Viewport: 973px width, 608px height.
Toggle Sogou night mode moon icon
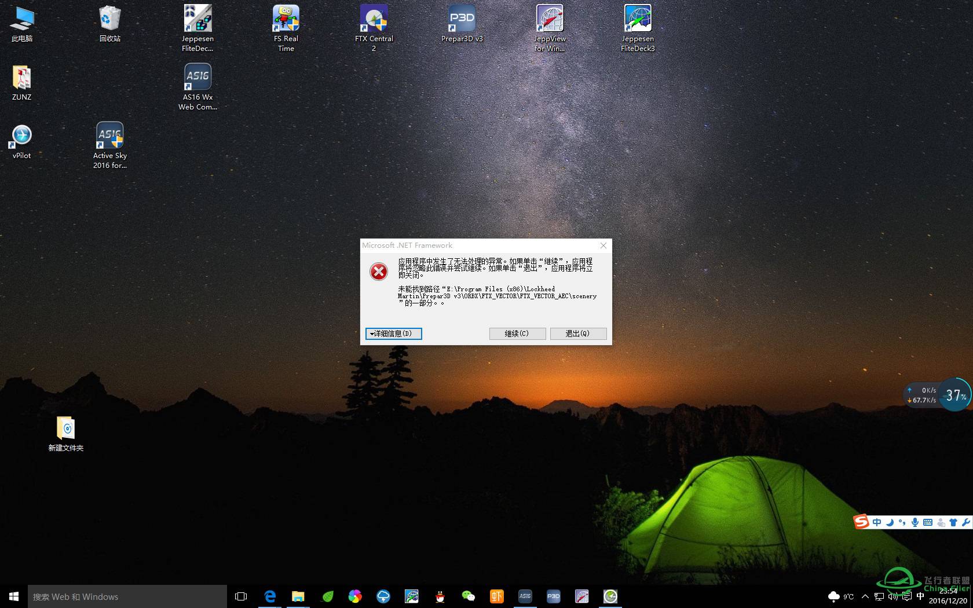pos(889,522)
